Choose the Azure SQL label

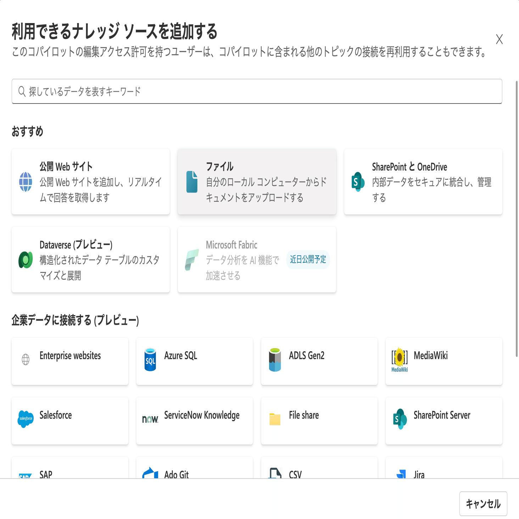(x=181, y=356)
